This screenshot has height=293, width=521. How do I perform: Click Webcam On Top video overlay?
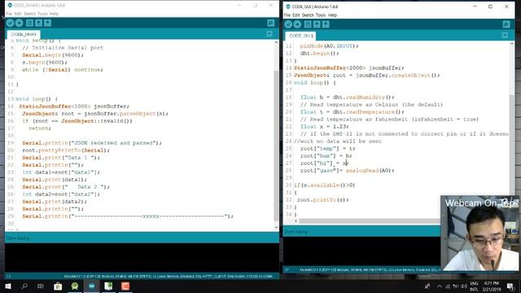[479, 233]
